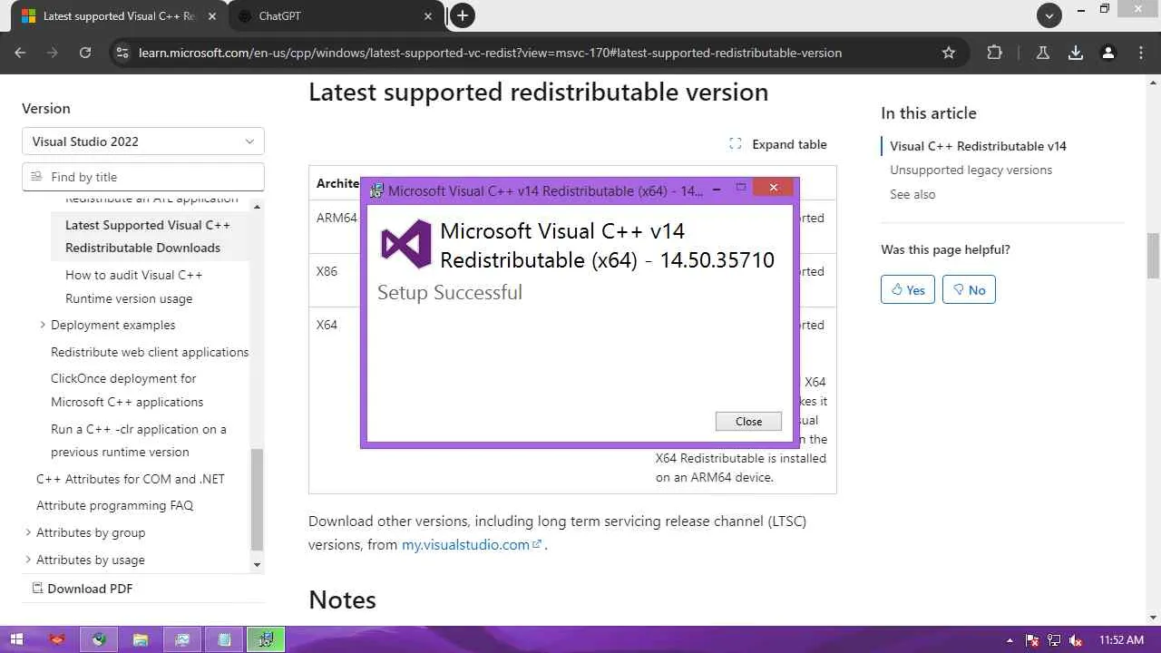This screenshot has width=1161, height=653.
Task: Open Chrome Labs flask icon
Action: [1043, 53]
